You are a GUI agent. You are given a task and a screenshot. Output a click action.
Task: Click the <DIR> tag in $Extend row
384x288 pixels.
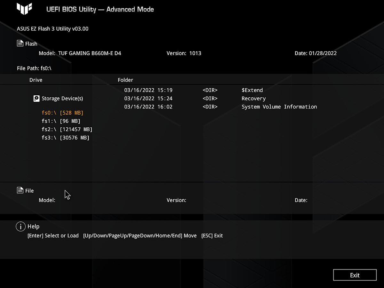tap(210, 90)
